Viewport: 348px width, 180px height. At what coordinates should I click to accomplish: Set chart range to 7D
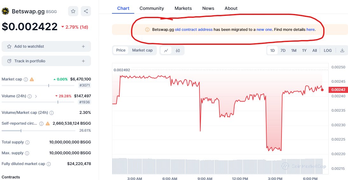pyautogui.click(x=283, y=50)
